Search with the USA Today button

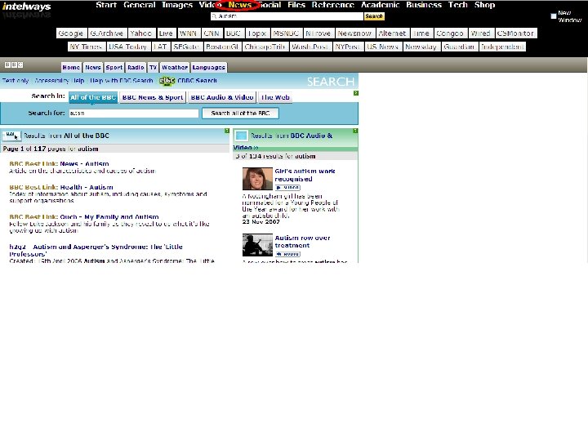128,47
